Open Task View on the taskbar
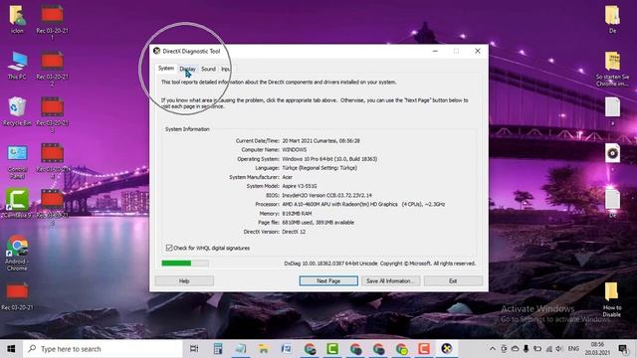637x358 pixels. [194, 349]
